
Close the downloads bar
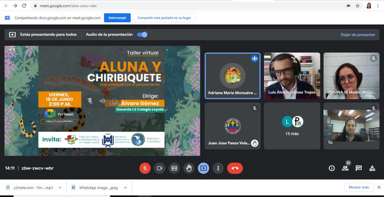coord(378,187)
